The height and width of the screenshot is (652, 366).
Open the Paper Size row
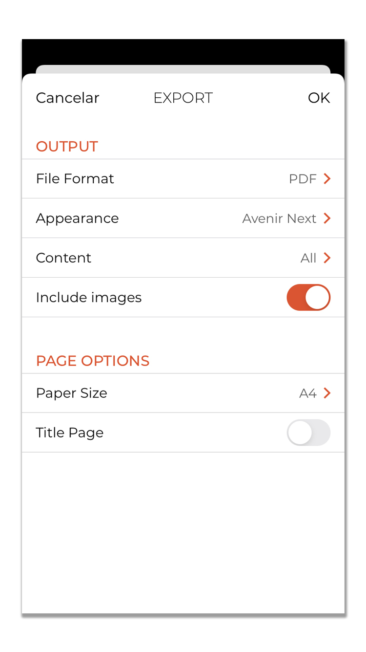click(183, 393)
